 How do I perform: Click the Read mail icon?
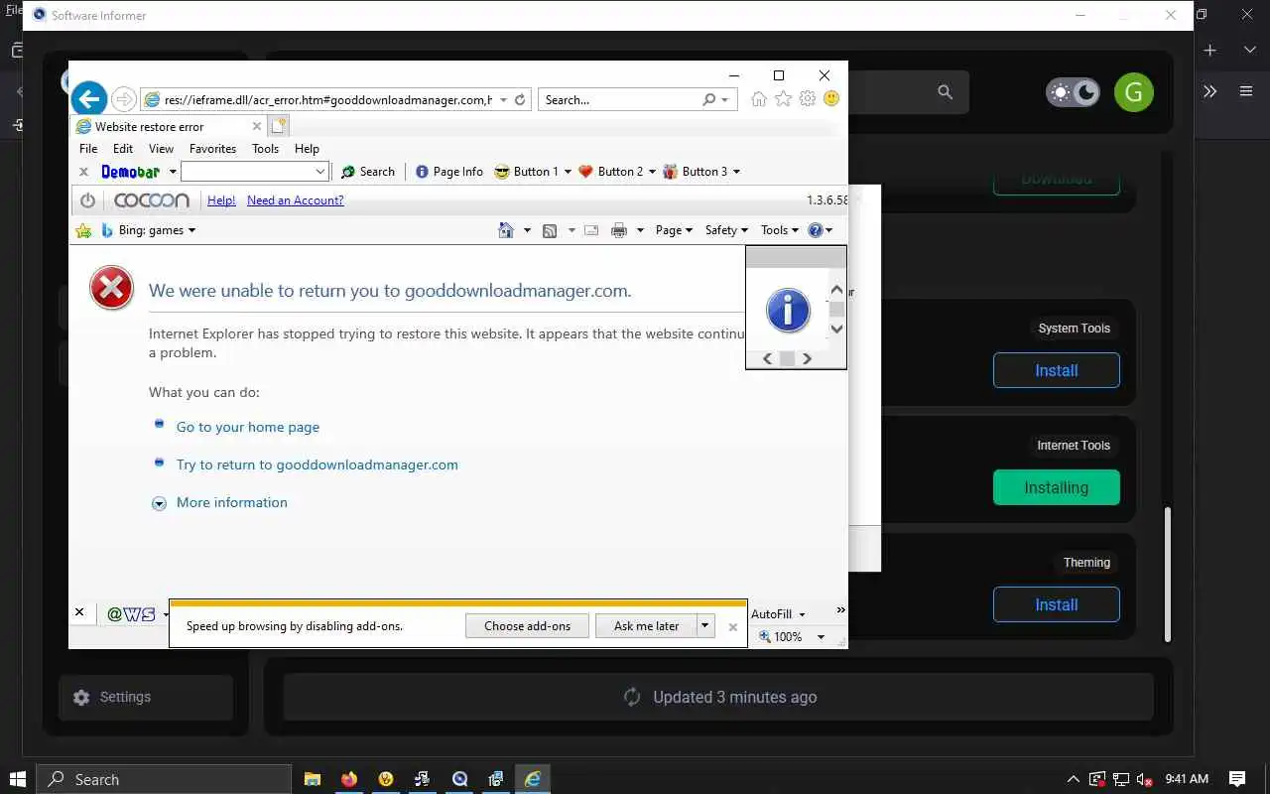591,230
